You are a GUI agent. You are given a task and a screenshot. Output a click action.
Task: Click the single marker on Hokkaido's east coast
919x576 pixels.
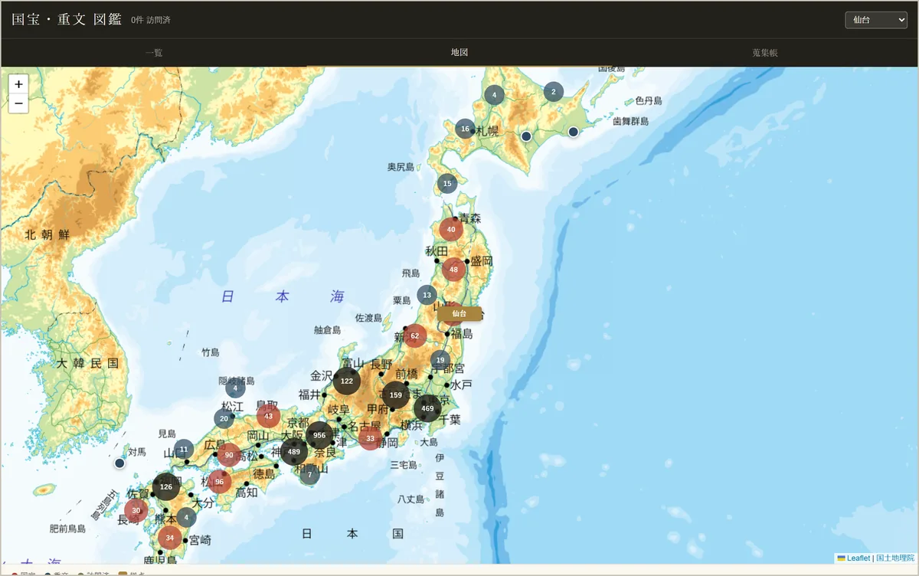point(573,132)
